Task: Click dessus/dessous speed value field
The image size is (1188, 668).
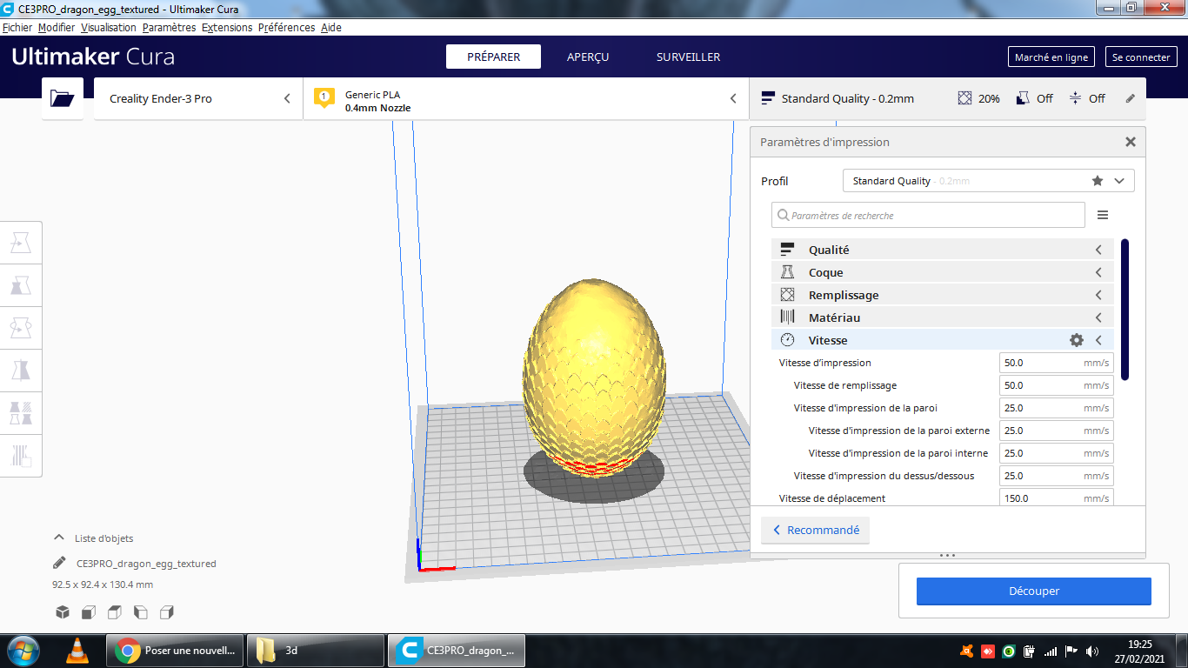Action: pyautogui.click(x=1057, y=476)
